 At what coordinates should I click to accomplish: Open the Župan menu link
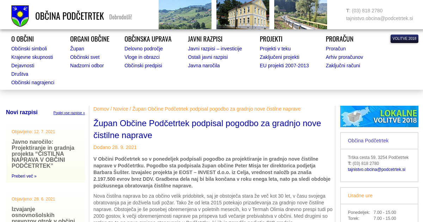coord(77,49)
